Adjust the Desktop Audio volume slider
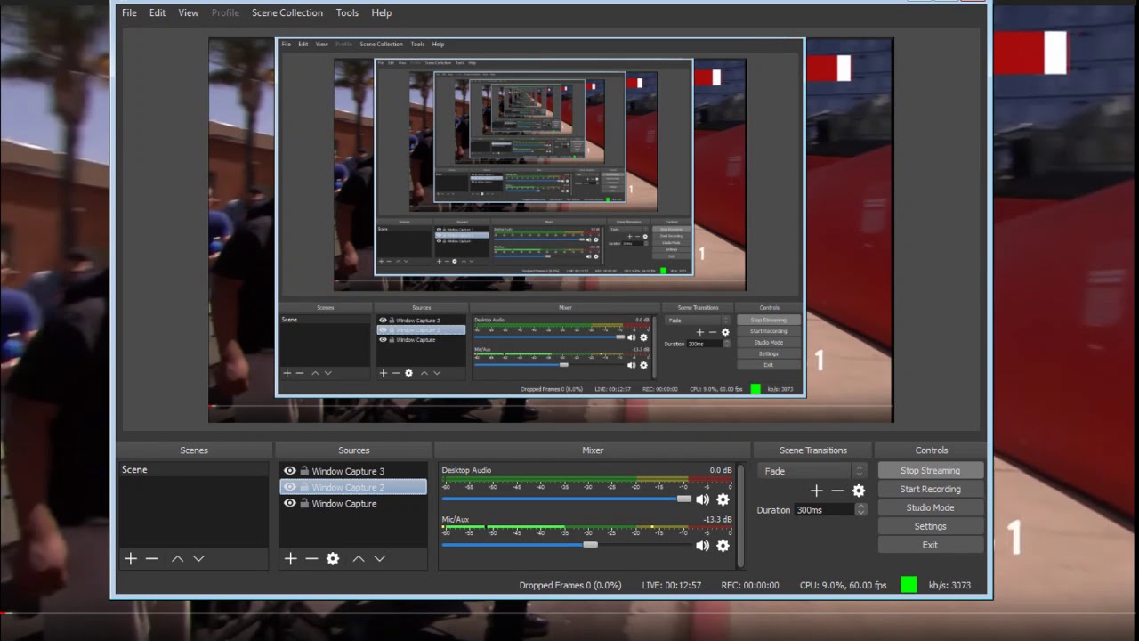 point(566,499)
